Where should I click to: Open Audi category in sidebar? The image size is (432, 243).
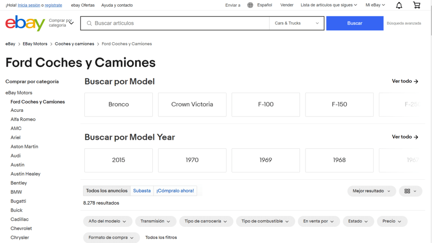(16, 156)
